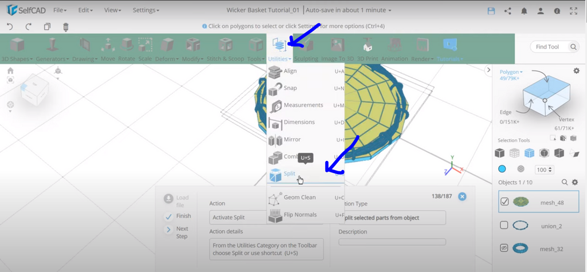Select the wireframe grid cube selection tool
587x272 pixels.
click(x=514, y=153)
